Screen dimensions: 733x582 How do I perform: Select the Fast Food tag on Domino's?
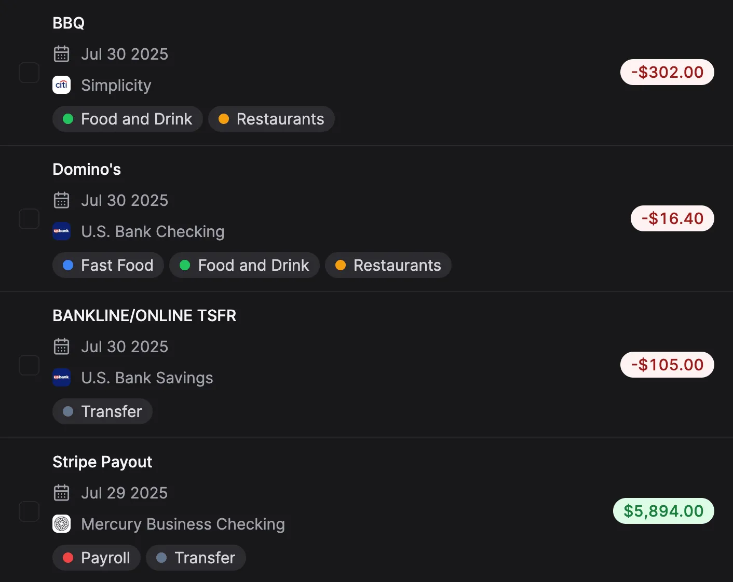108,265
